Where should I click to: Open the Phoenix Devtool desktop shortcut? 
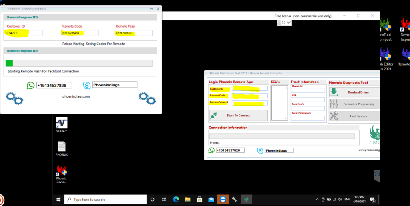coord(61,174)
